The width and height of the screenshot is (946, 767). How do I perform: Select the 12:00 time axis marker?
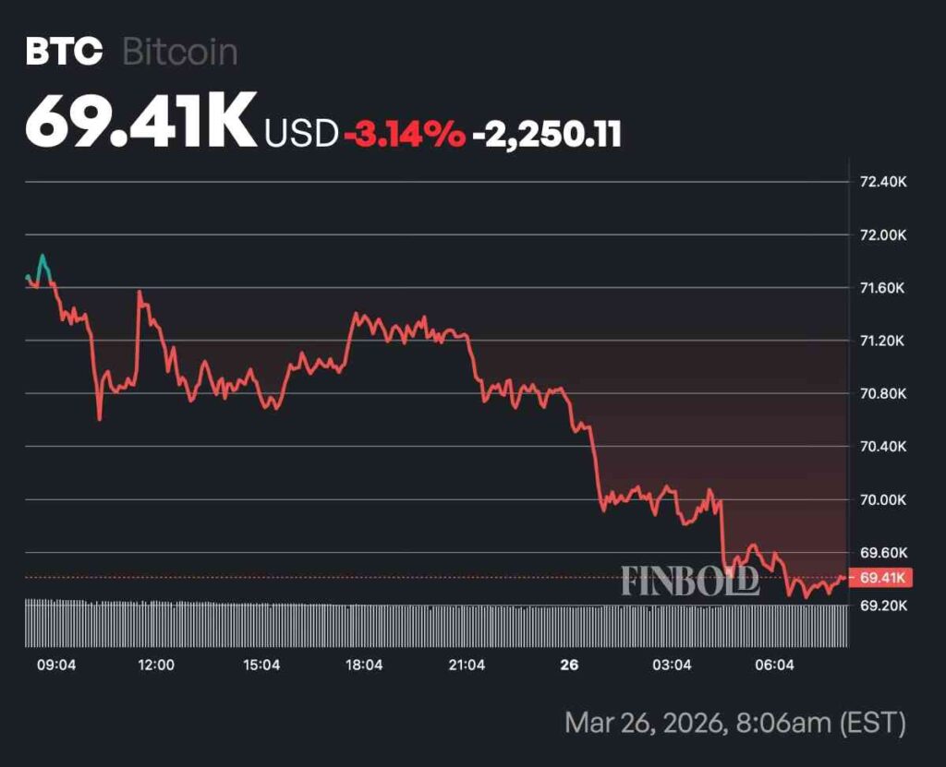[155, 665]
